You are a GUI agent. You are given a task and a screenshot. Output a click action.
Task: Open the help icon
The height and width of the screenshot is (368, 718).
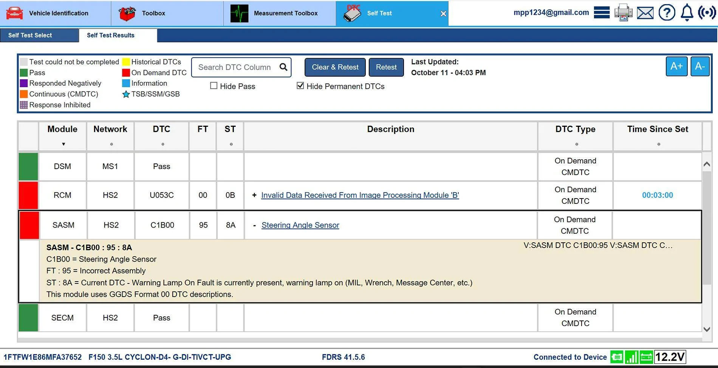point(667,12)
